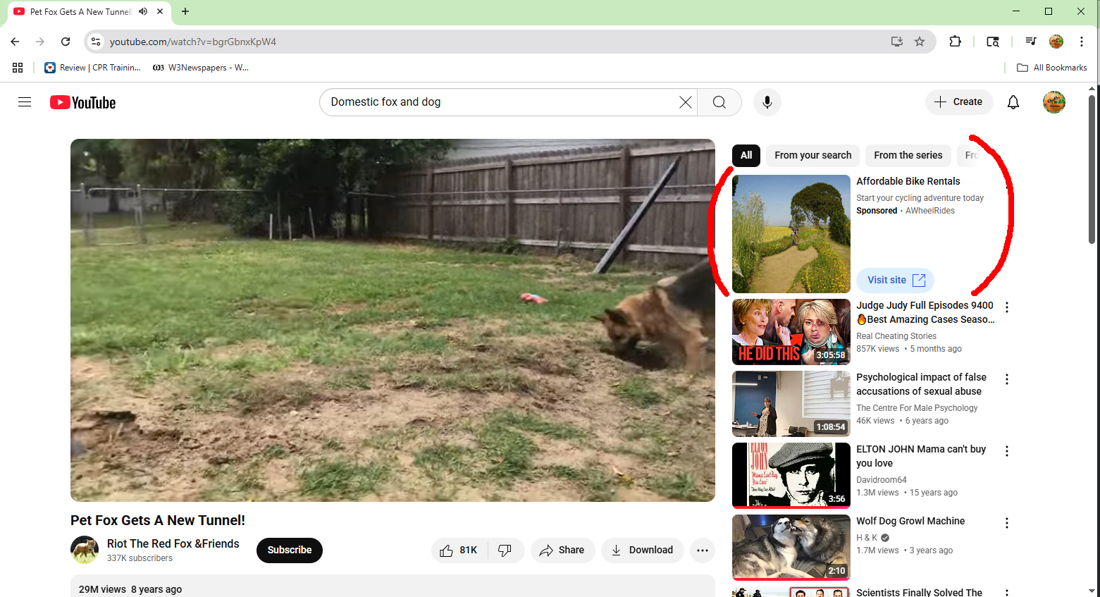Open options for Psychological impact video
The width and height of the screenshot is (1100, 597).
1007,379
